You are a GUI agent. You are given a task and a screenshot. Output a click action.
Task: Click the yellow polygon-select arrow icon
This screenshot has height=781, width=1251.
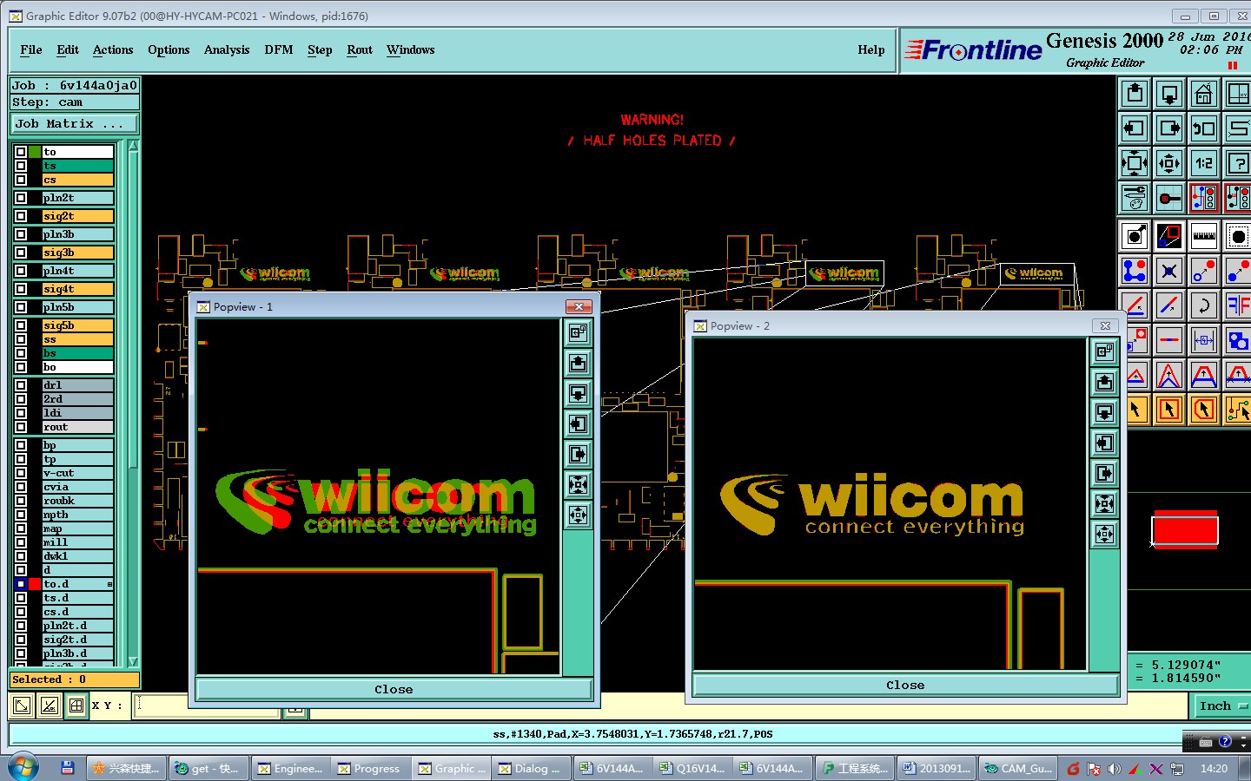(x=1204, y=410)
